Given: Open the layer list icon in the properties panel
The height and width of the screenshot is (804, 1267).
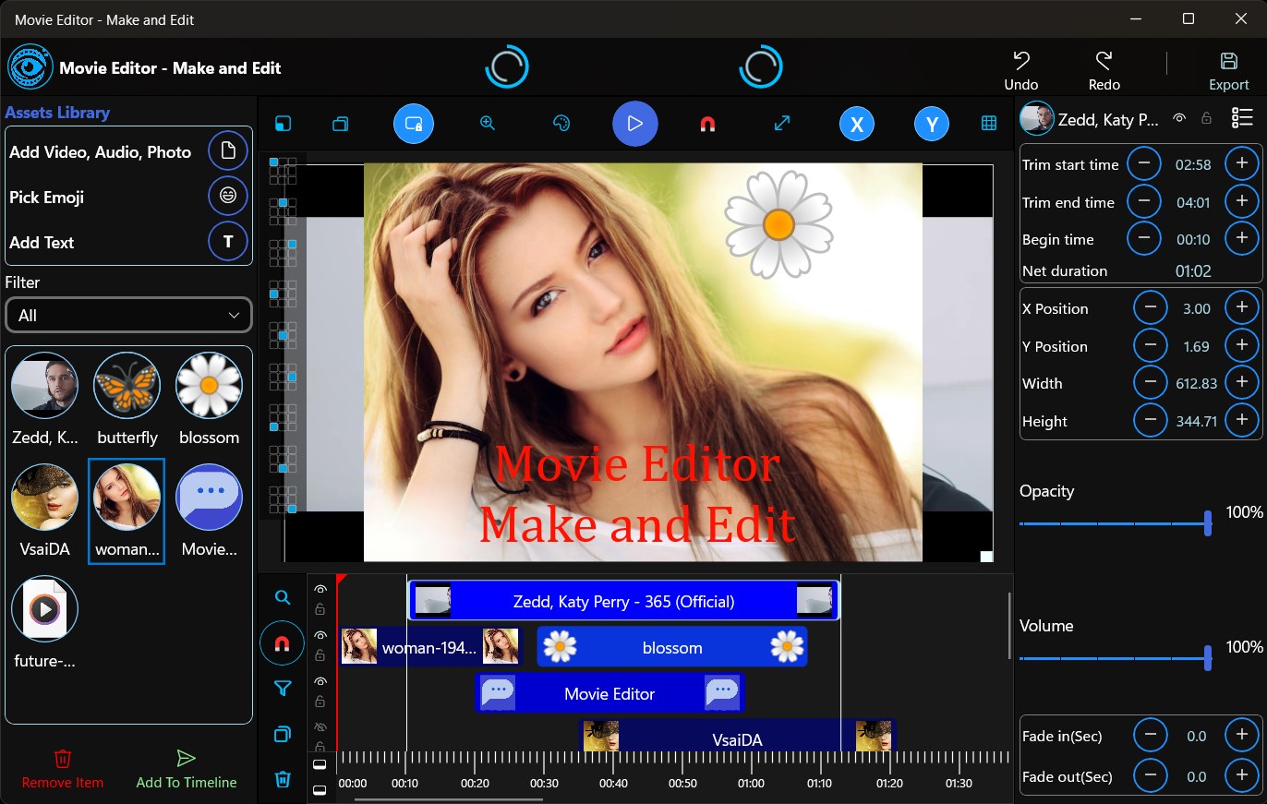Looking at the screenshot, I should [x=1242, y=117].
